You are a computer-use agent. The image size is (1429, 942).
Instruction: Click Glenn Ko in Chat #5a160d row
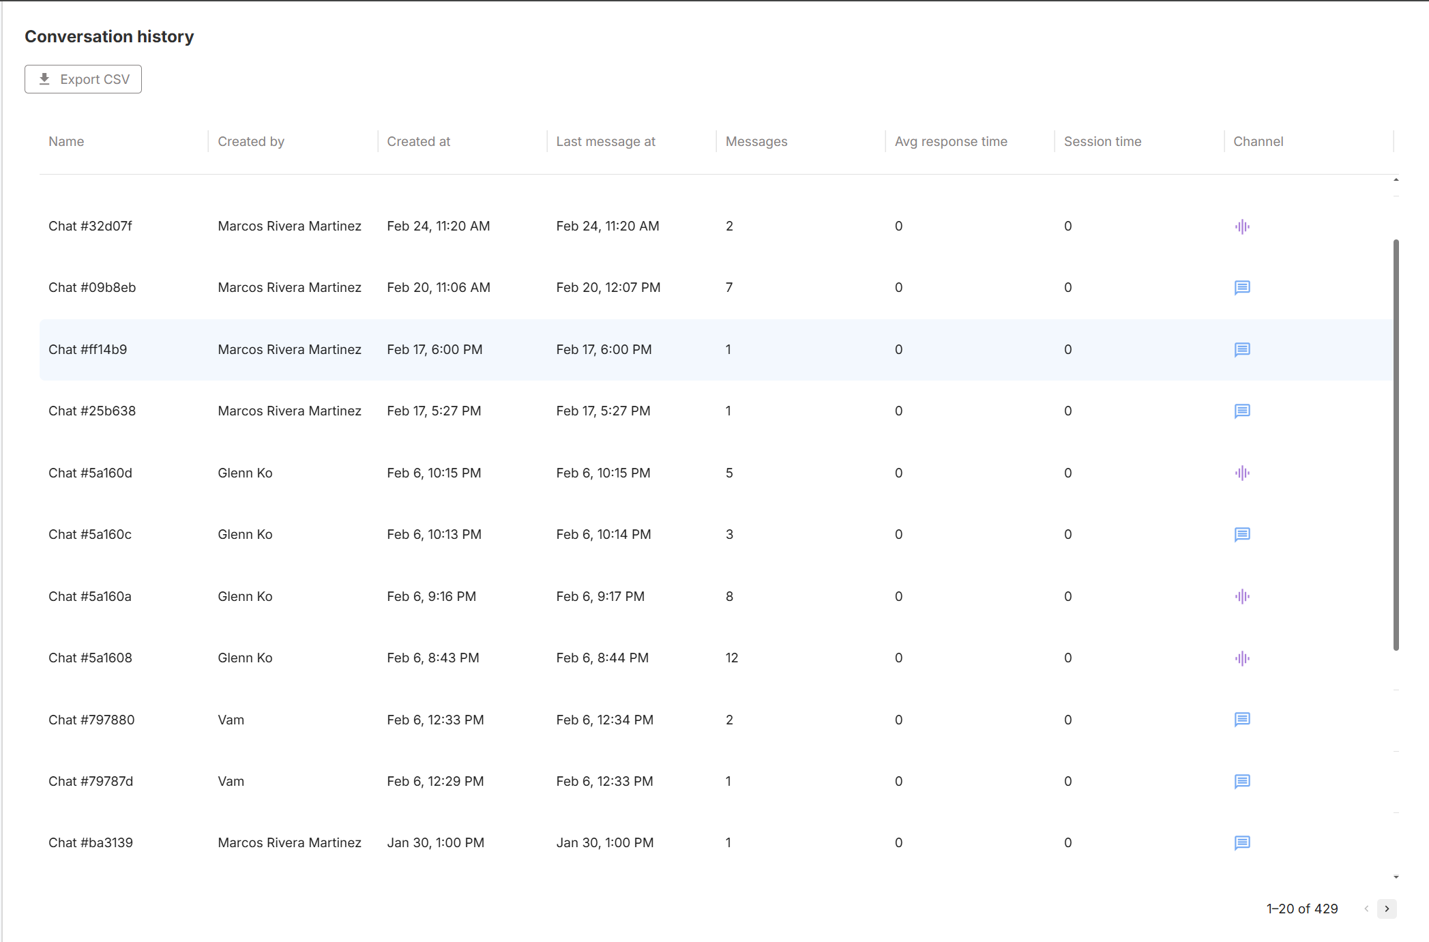pyautogui.click(x=245, y=473)
